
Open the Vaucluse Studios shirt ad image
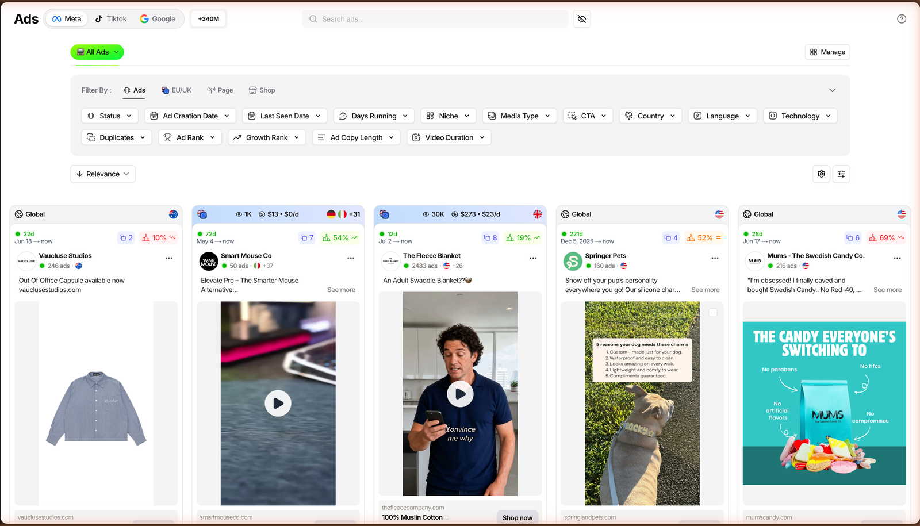pos(96,404)
